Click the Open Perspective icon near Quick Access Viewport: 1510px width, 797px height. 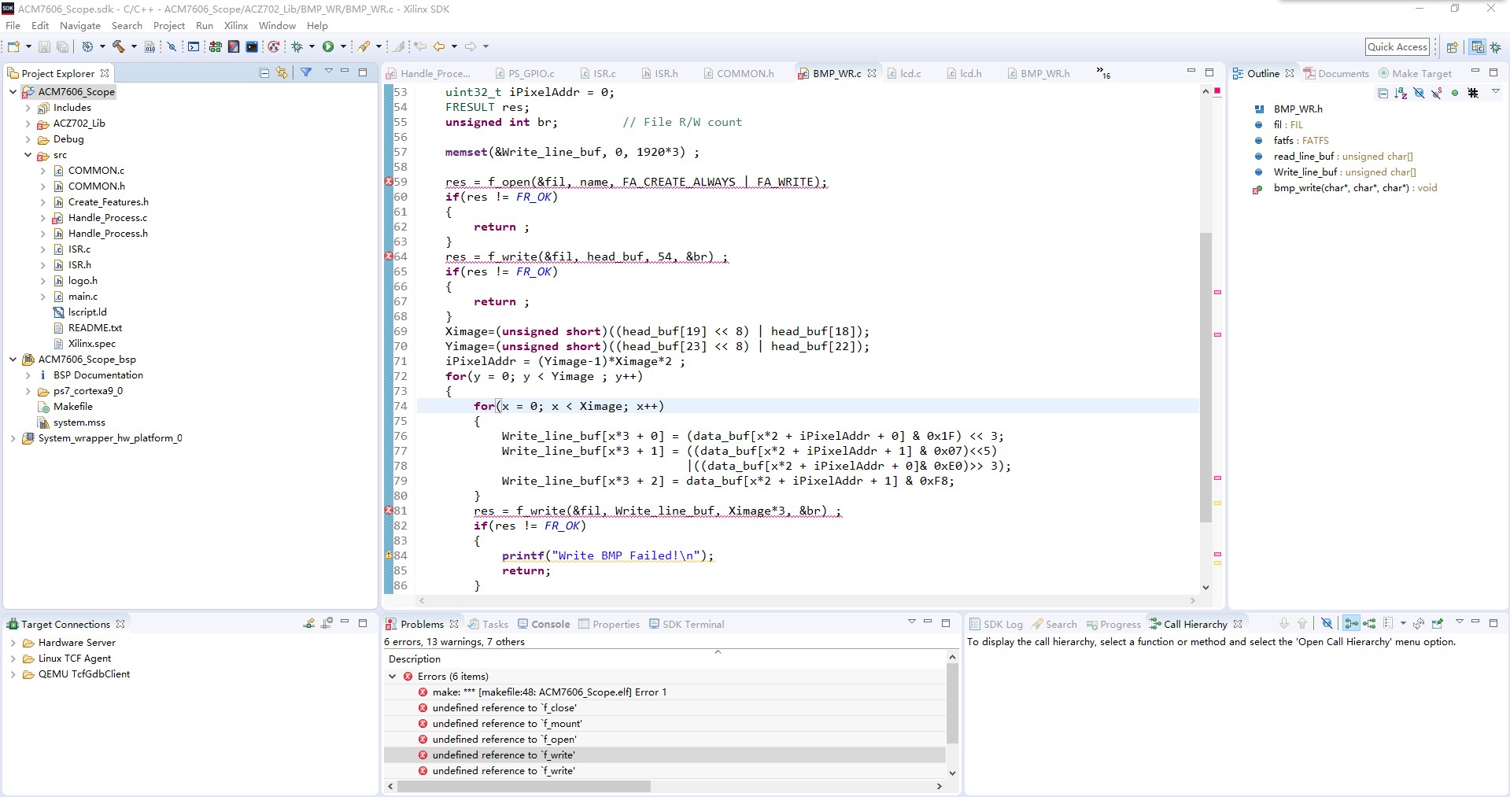click(1453, 47)
